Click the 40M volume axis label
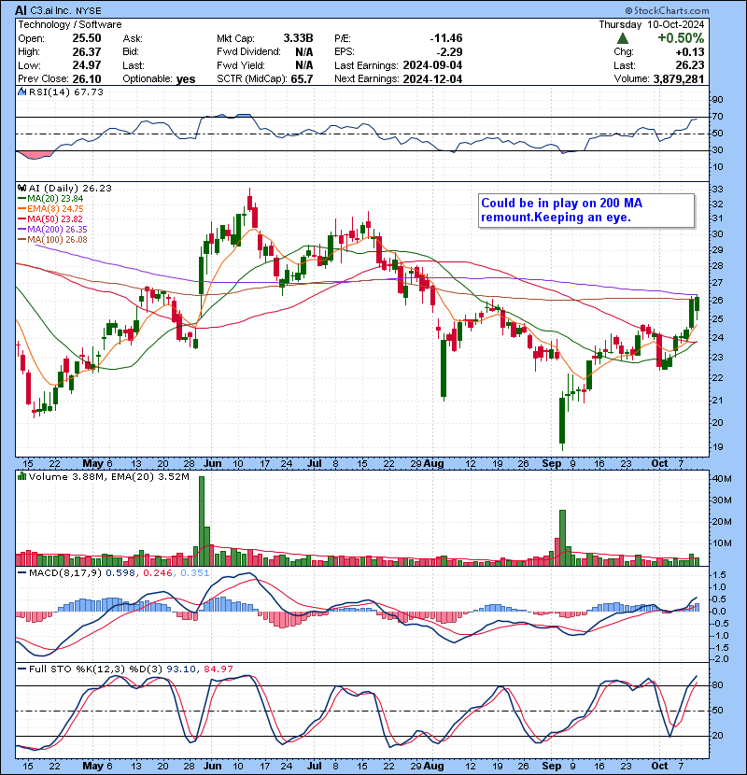This screenshot has height=775, width=747. pyautogui.click(x=721, y=478)
